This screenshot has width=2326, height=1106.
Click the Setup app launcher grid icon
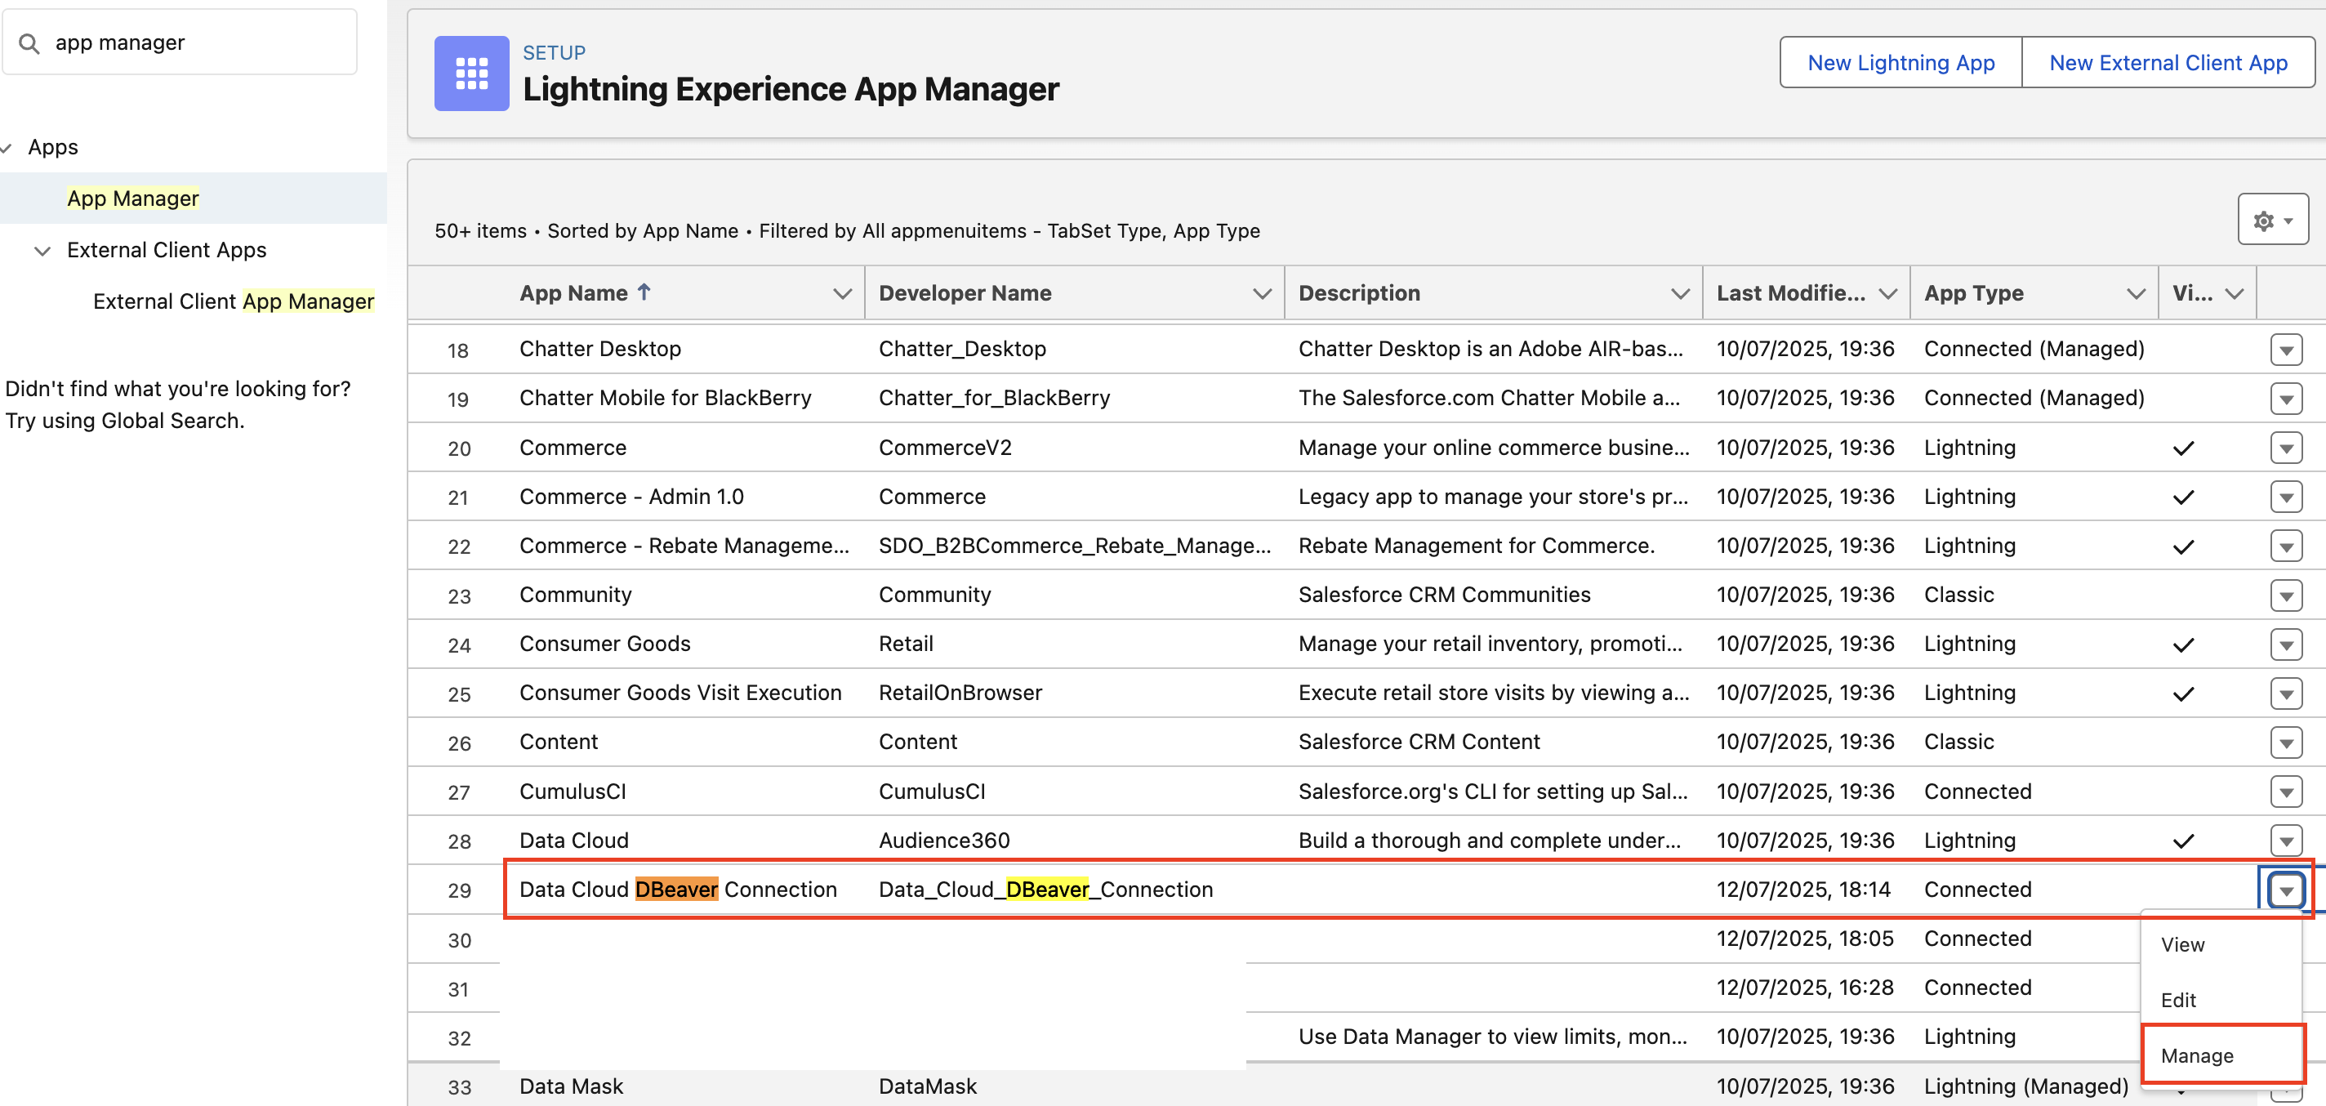click(x=470, y=74)
